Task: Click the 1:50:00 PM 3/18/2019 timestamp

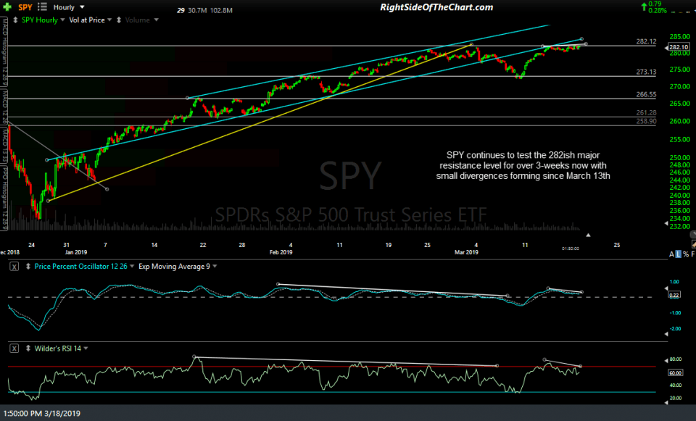Action: [x=42, y=414]
